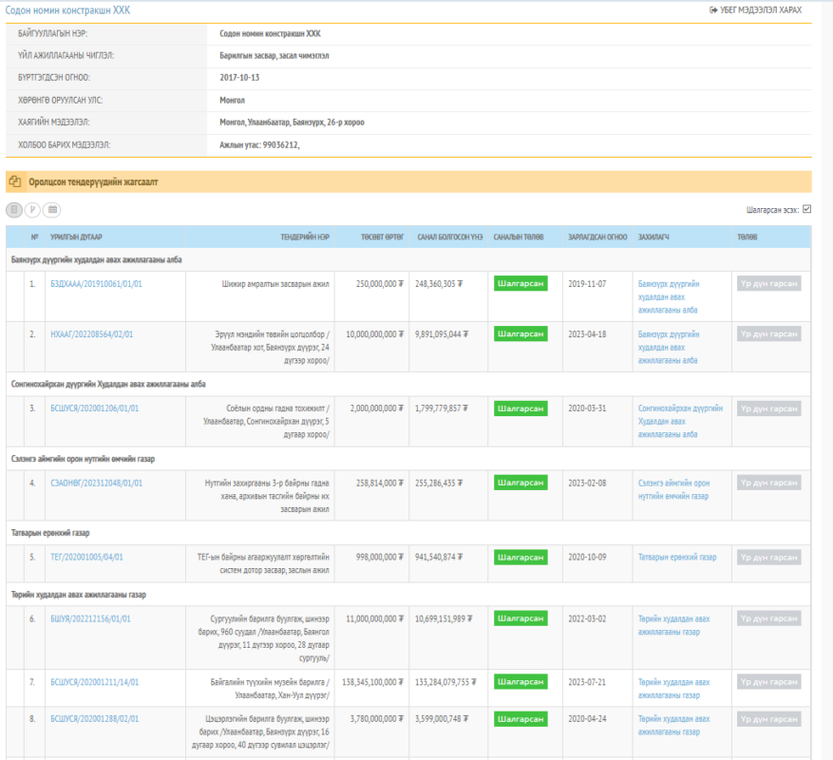Open tender БСШУСЯ/202001211/14/01

[x=95, y=682]
